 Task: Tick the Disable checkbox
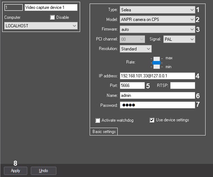52,17
